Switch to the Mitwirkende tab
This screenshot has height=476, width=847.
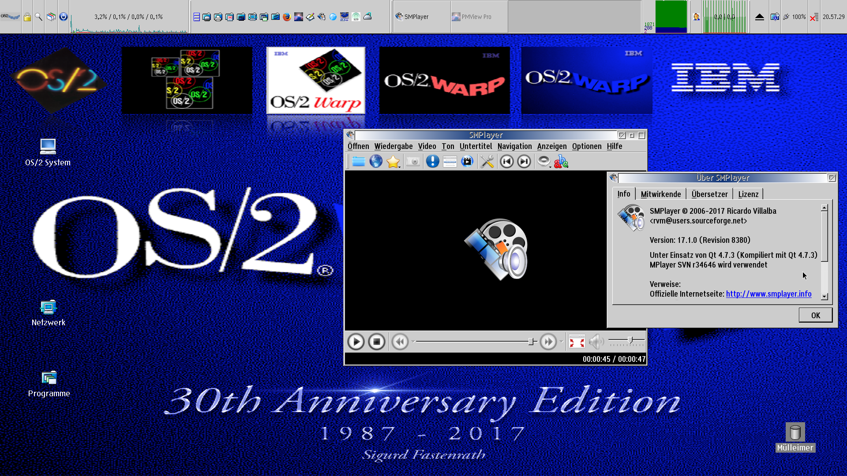click(661, 194)
